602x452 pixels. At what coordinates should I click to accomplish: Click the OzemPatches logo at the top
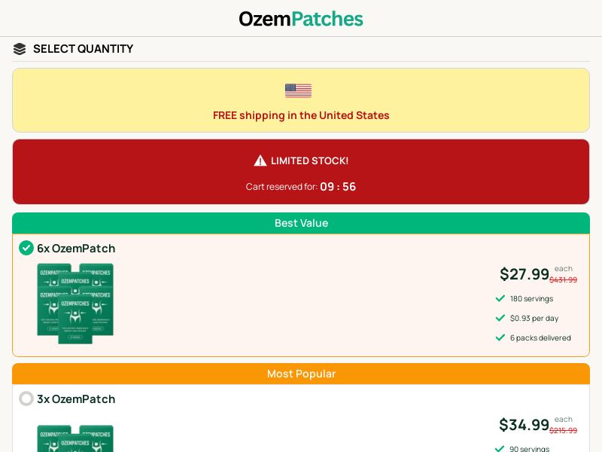[x=301, y=19]
